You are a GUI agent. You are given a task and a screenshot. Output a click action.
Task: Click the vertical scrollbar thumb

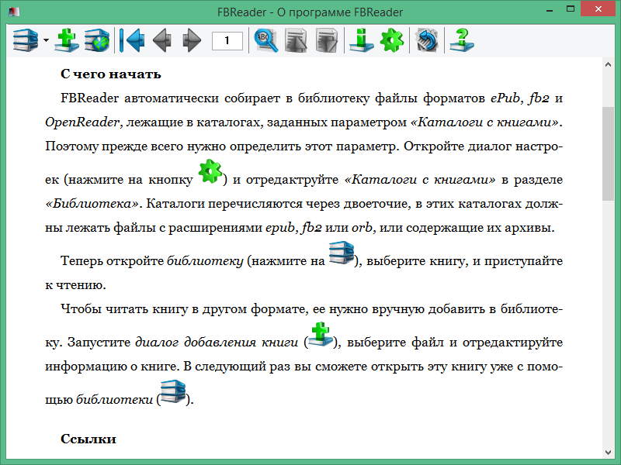tap(608, 153)
